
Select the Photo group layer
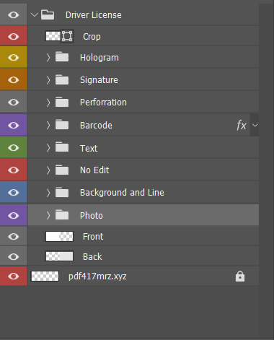[x=143, y=215]
